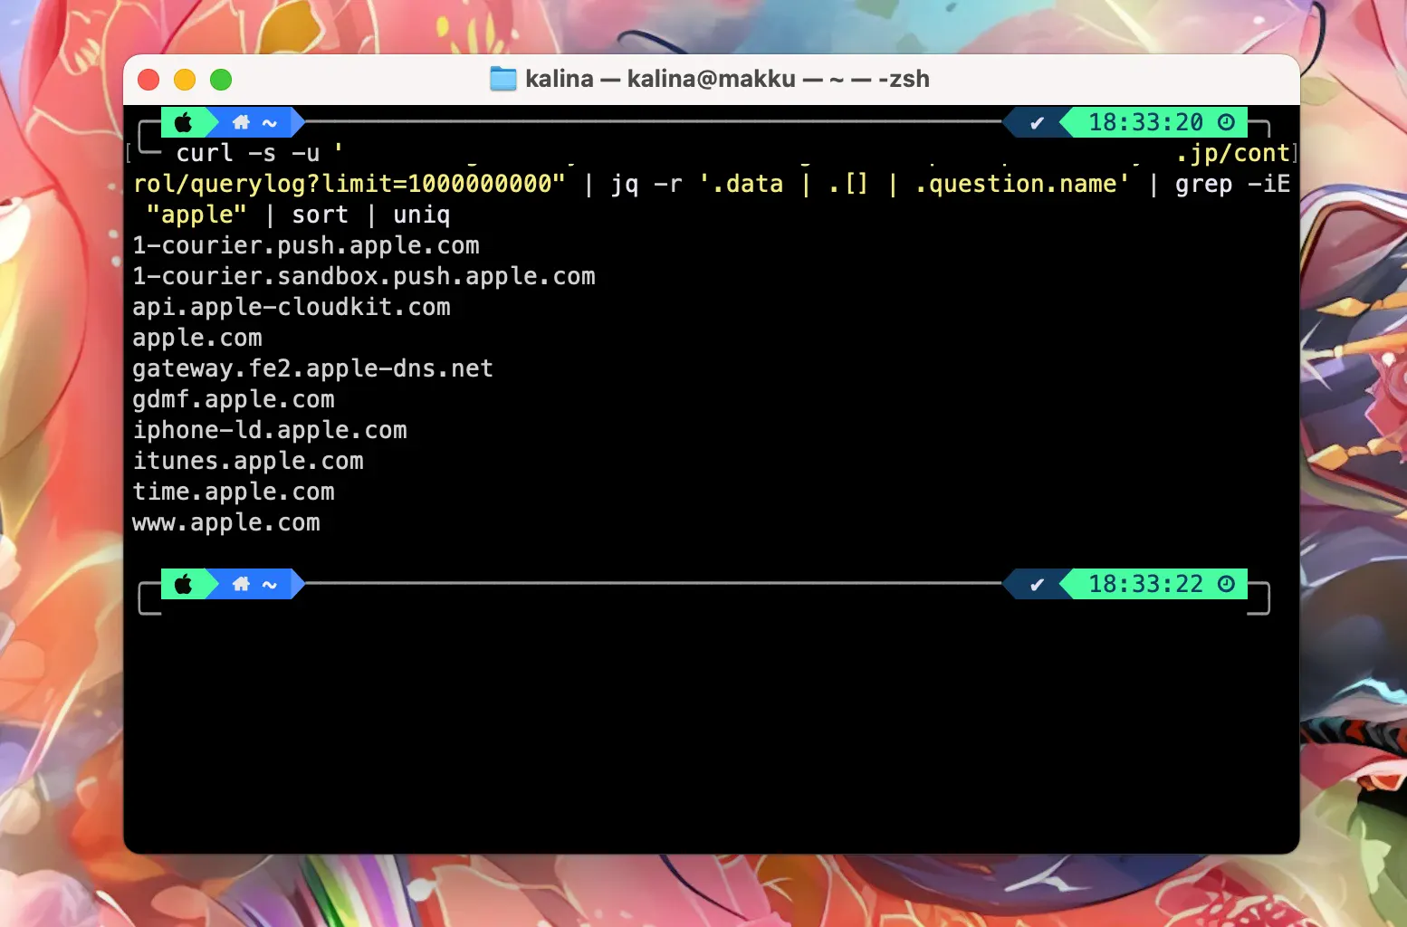
Task: Click the home icon in the upper prompt
Action: 241,122
